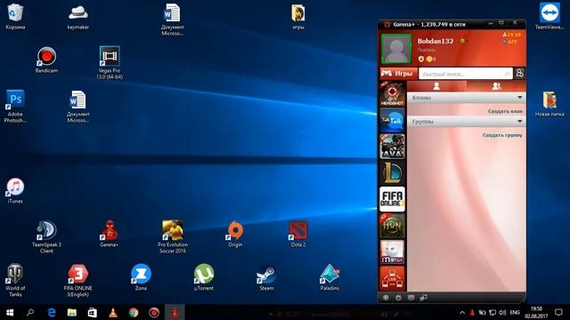Switch to the single-person friends tab
The width and height of the screenshot is (570, 320).
tap(436, 86)
